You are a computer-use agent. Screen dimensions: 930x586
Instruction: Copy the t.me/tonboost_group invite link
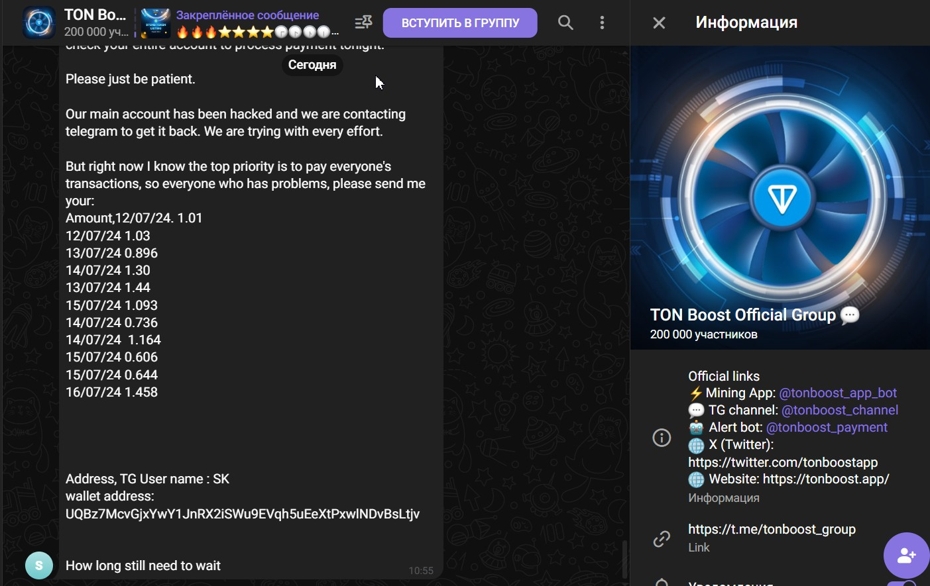[772, 529]
